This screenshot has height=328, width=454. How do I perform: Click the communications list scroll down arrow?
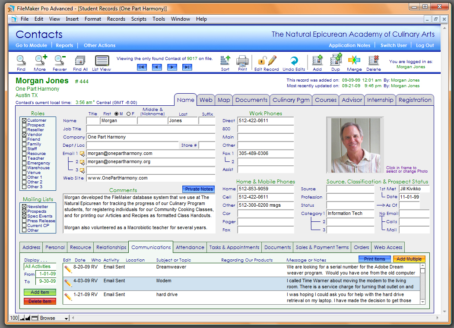[x=422, y=302]
